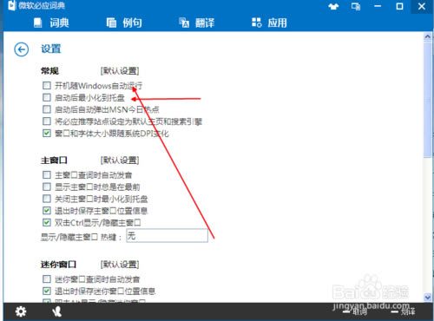
Task: Minimize the dictionary window
Action: tap(378, 6)
